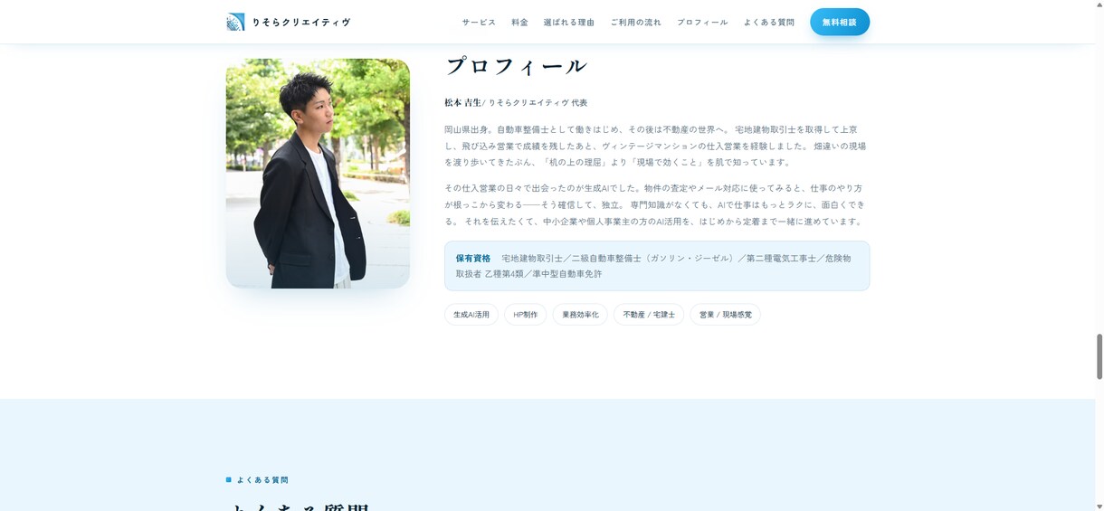Viewport: 1104px width, 511px height.
Task: Open the 料金 nav item
Action: point(519,22)
